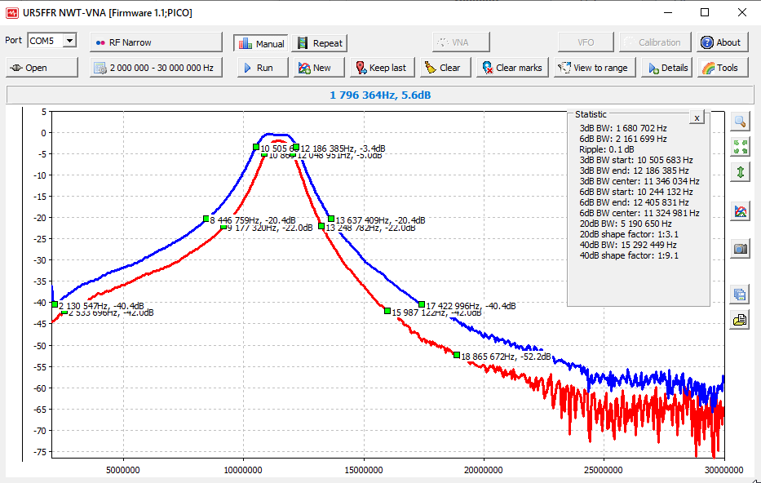Click the yellow folder notes icon

[x=740, y=320]
